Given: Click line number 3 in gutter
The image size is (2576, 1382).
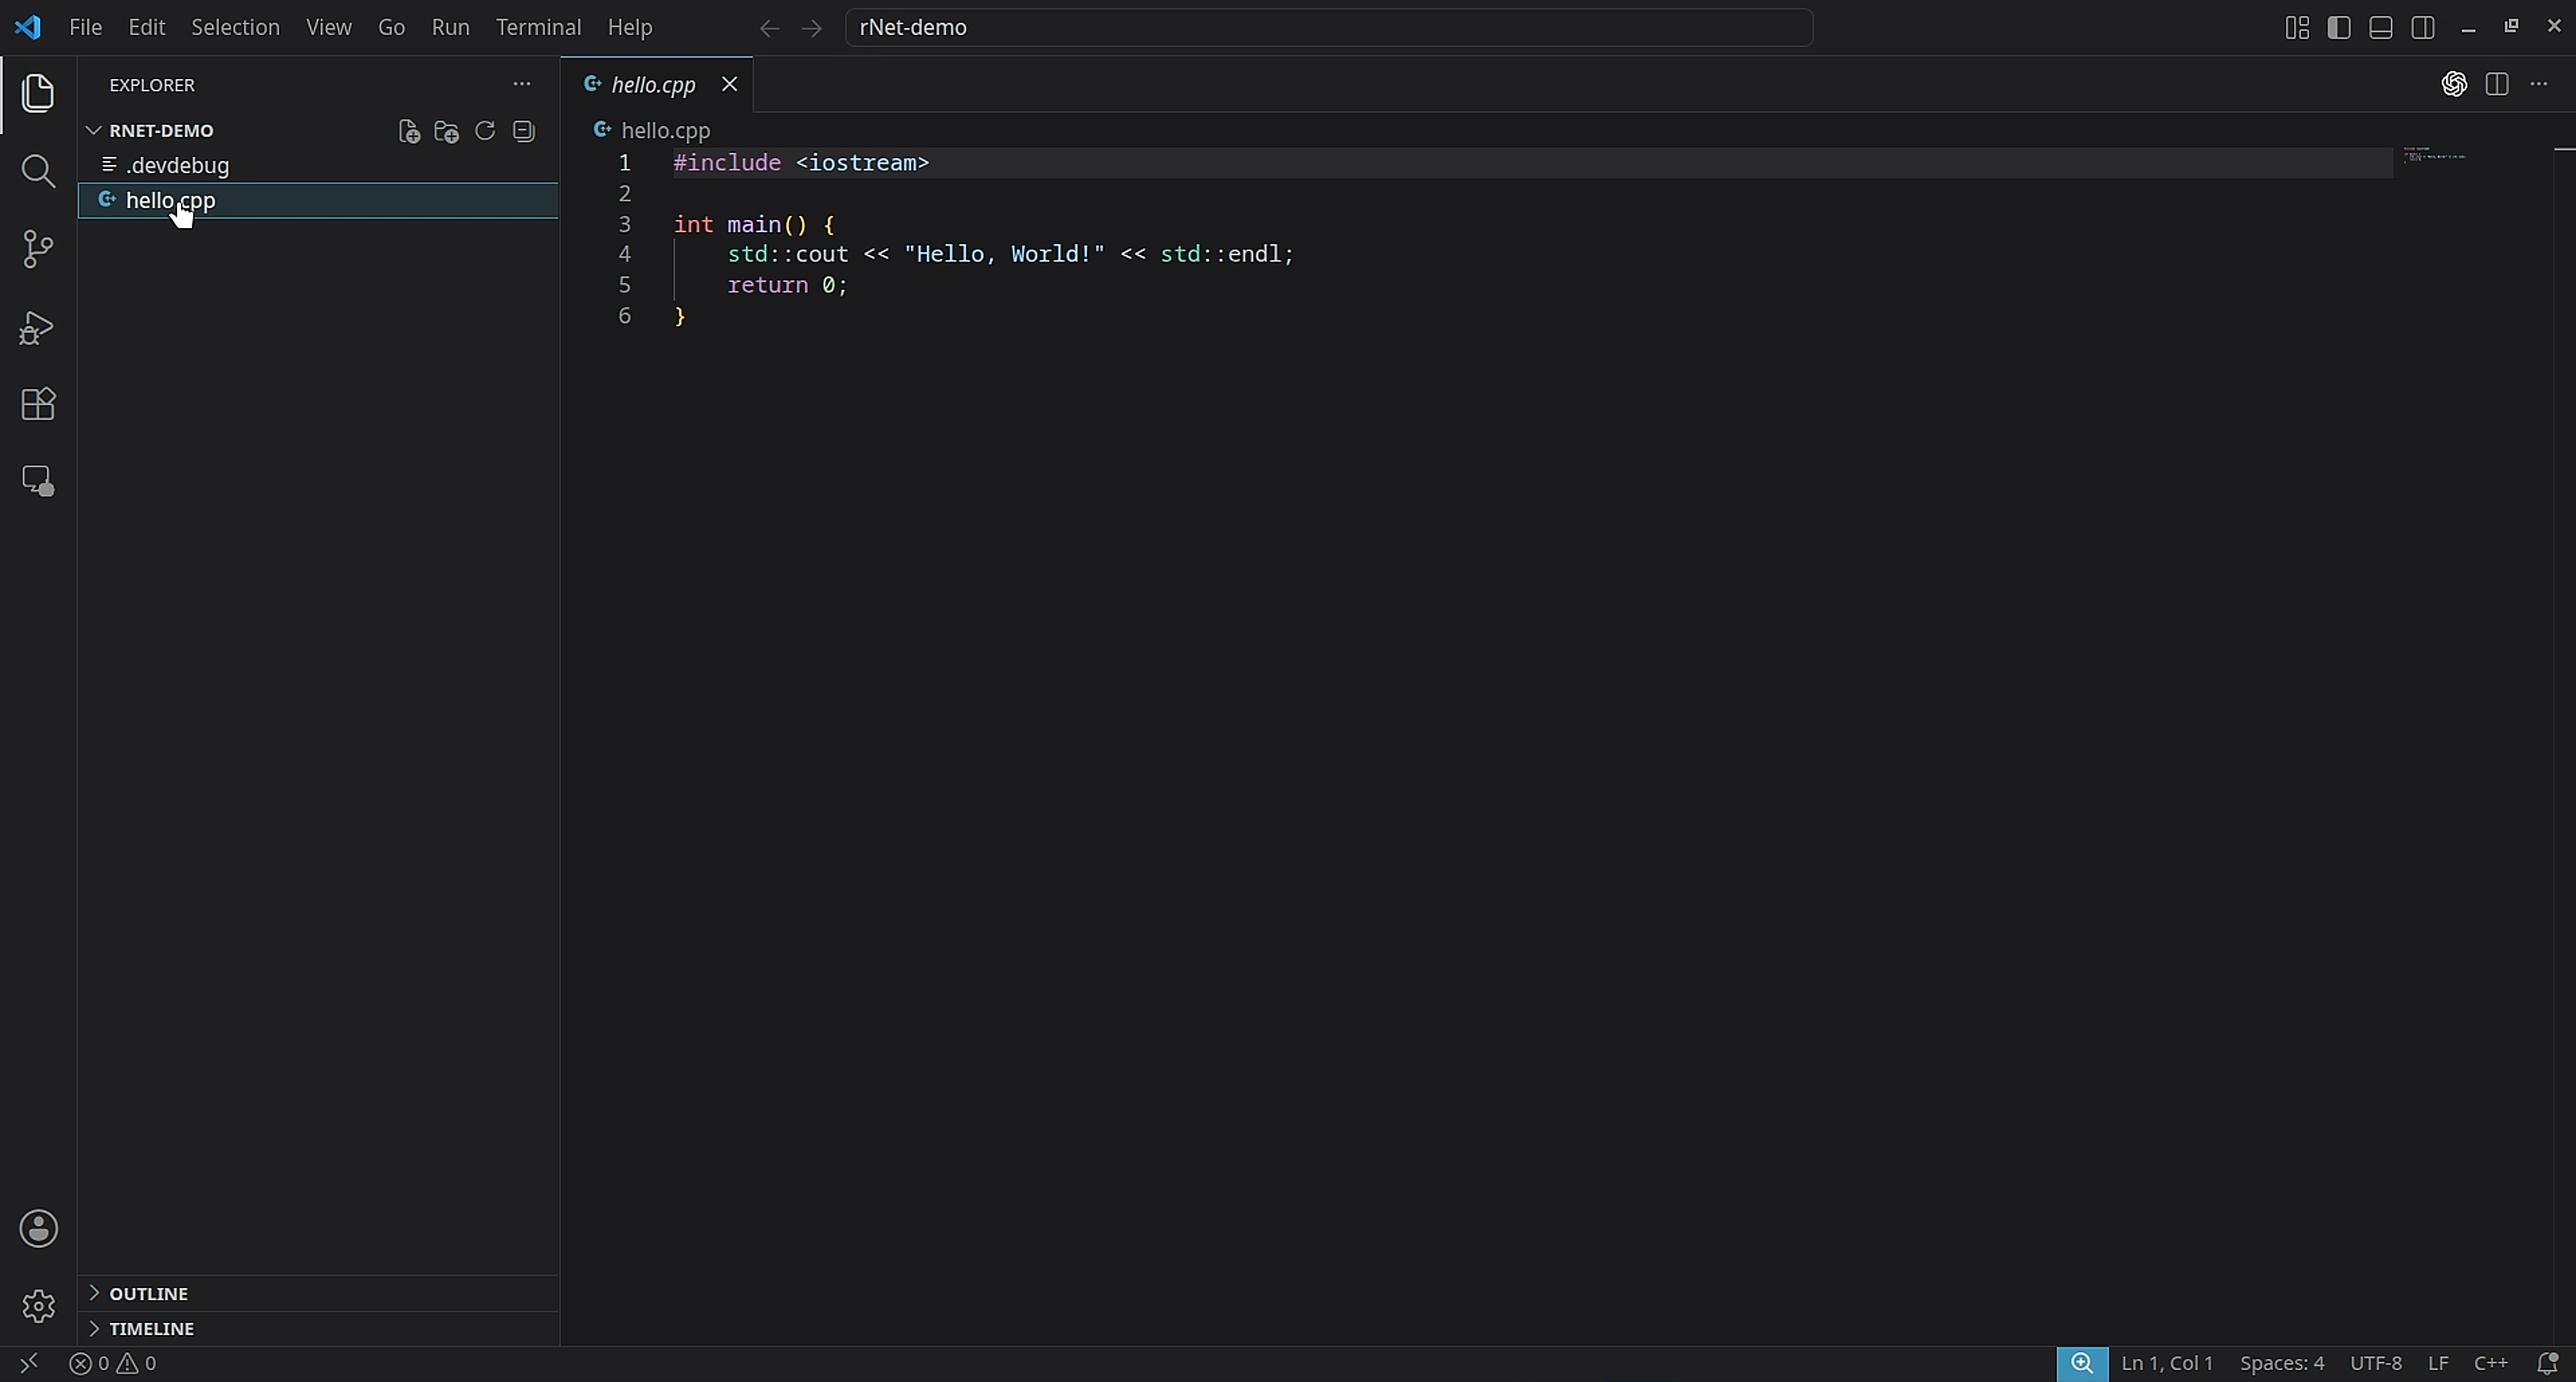Looking at the screenshot, I should tap(624, 224).
